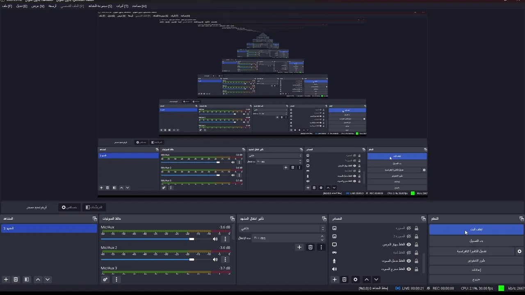Open audio mixer bottom three-dot menu
This screenshot has height=295, width=525.
(116, 279)
